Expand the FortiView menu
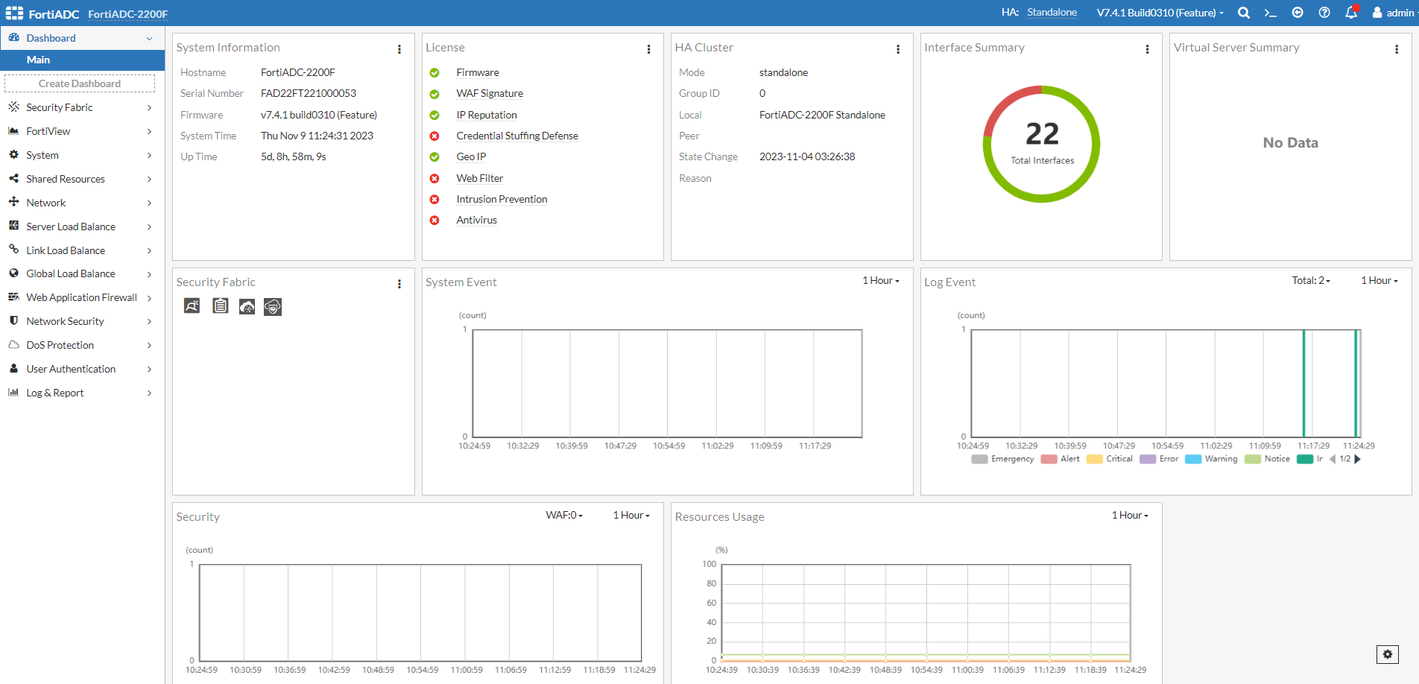The width and height of the screenshot is (1419, 684). click(82, 131)
